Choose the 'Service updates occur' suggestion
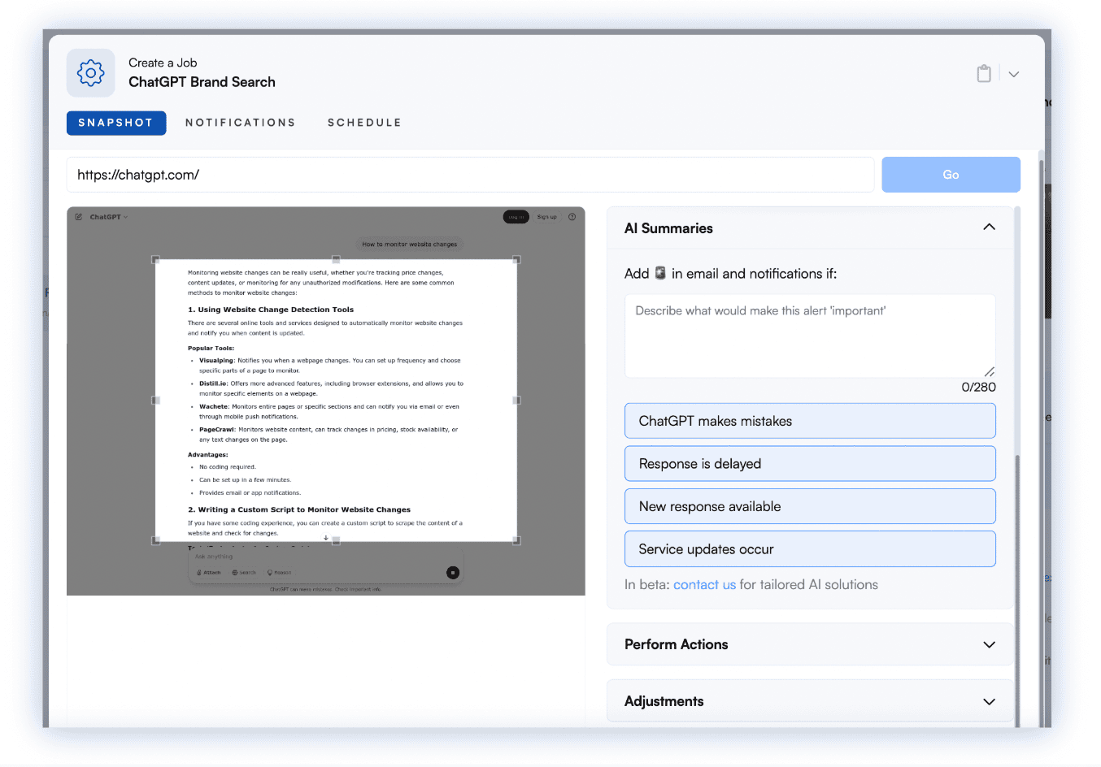 coord(810,549)
